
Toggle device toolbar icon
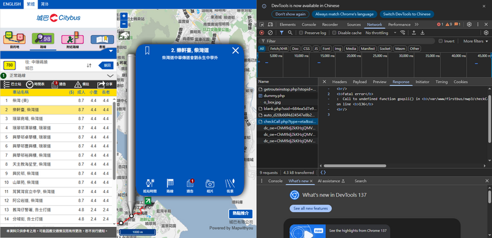tap(270, 25)
